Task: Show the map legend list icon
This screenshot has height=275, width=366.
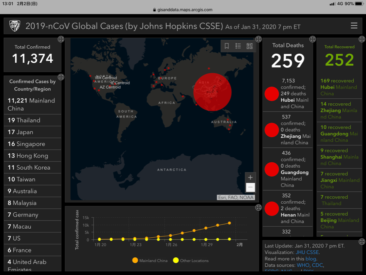Action: 238,46
